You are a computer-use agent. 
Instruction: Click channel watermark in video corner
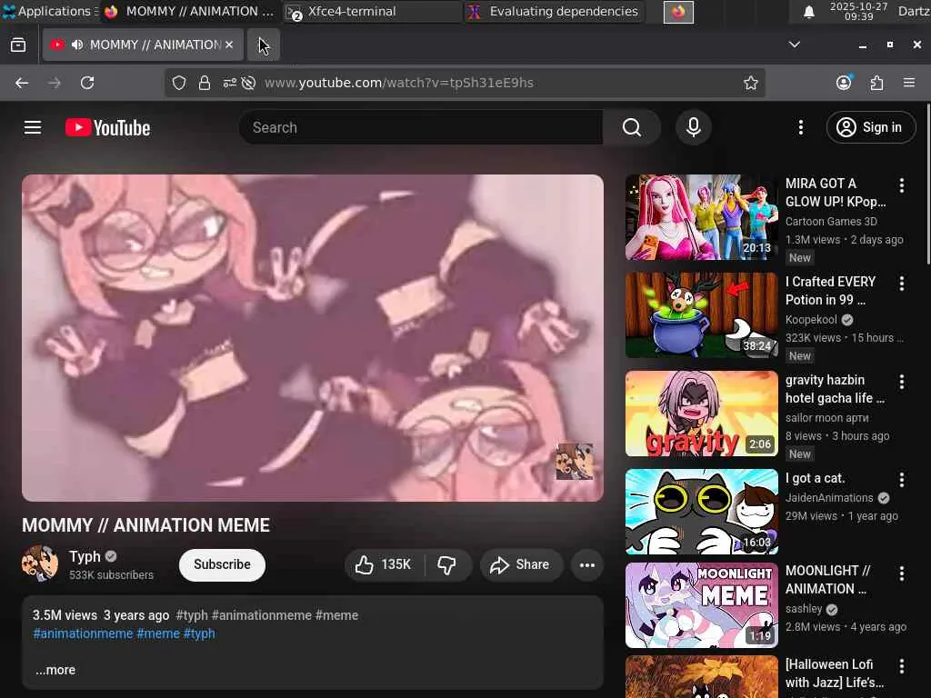(x=575, y=461)
